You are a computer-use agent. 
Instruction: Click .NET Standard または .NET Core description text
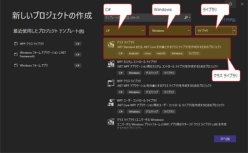pyautogui.click(x=169, y=47)
